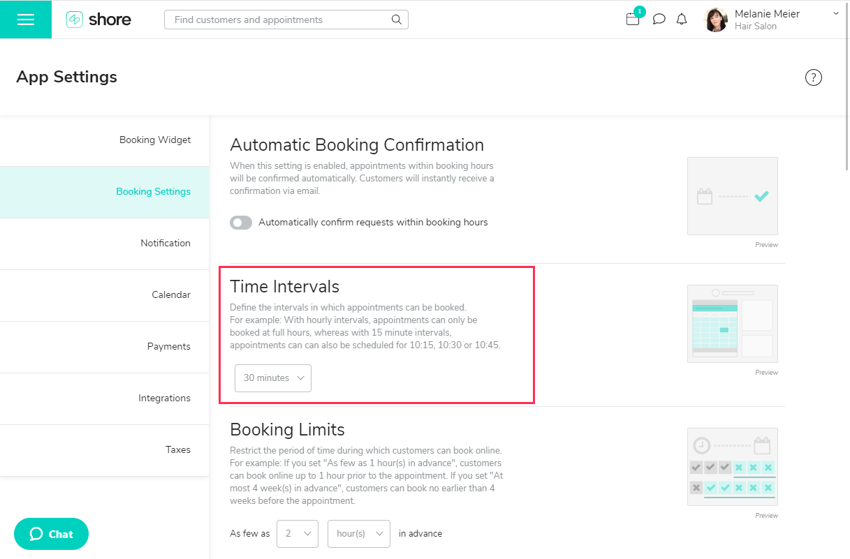The width and height of the screenshot is (850, 559).
Task: Open the notifications bell
Action: (x=682, y=20)
